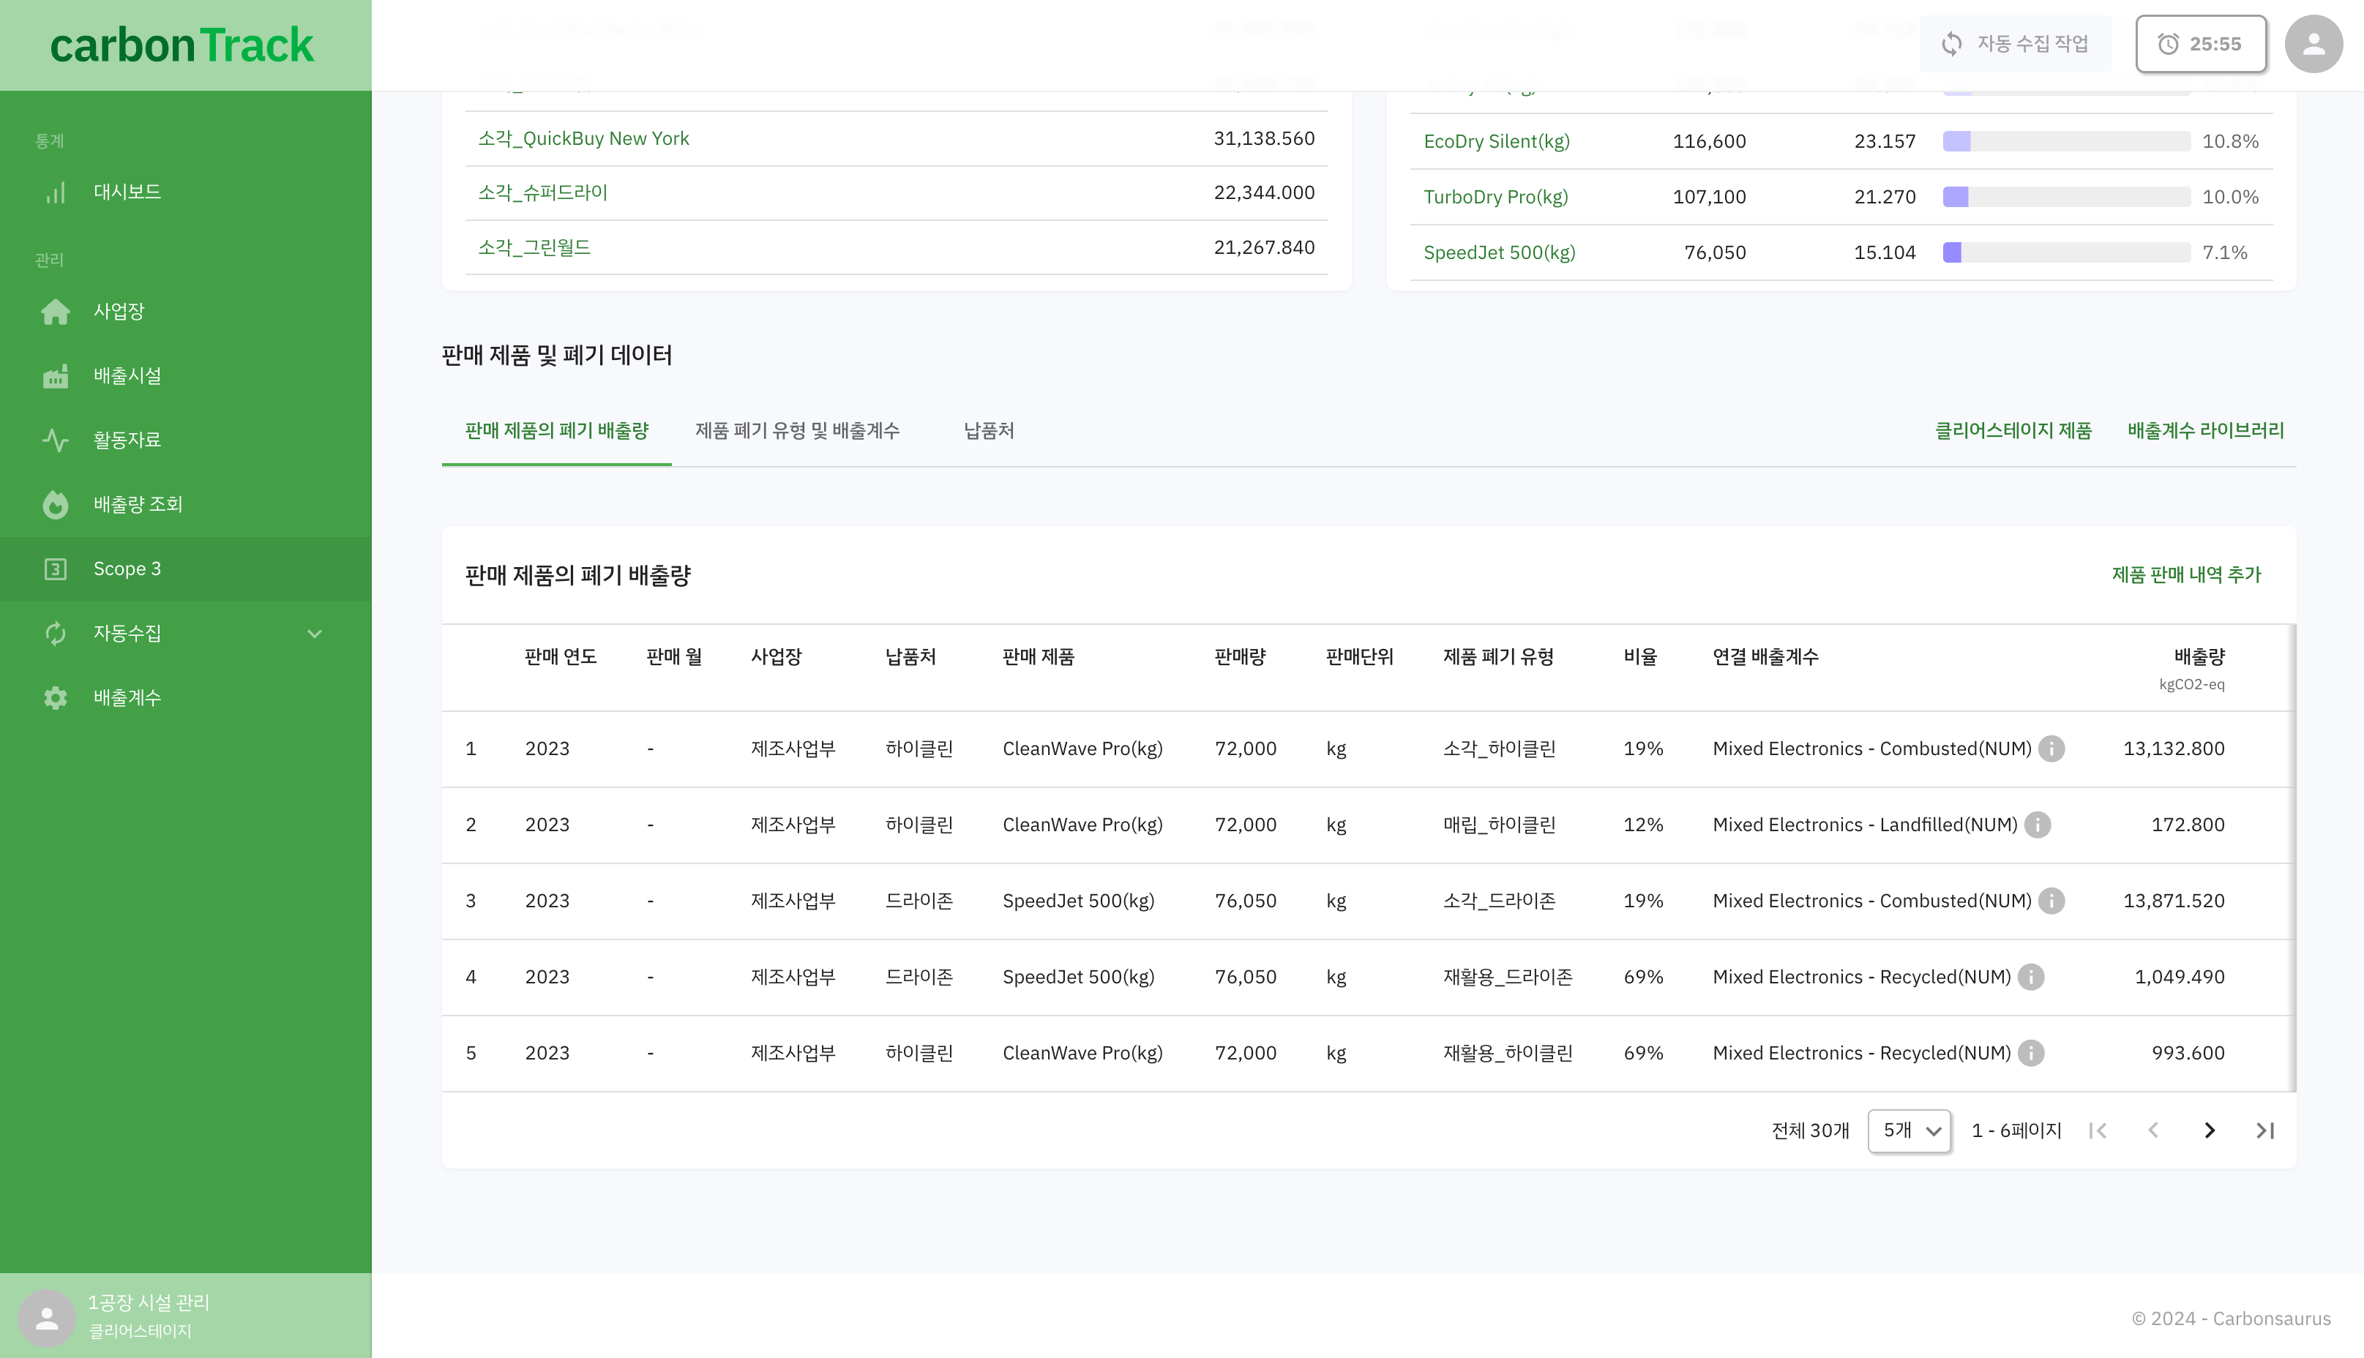Viewport: 2364px width, 1358px height.
Task: Click the 전체 30개 total count text
Action: (1810, 1130)
